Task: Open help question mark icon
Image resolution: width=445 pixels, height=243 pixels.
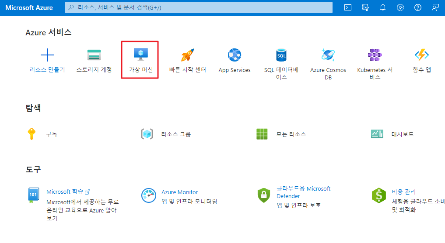Action: [418, 8]
